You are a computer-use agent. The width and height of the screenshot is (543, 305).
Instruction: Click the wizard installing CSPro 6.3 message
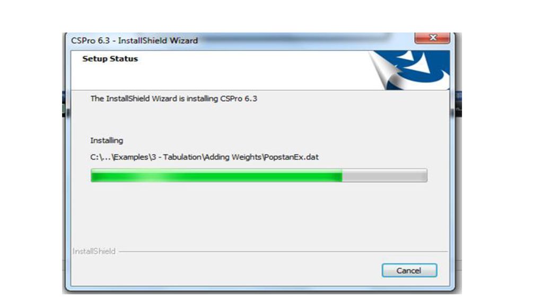click(174, 98)
